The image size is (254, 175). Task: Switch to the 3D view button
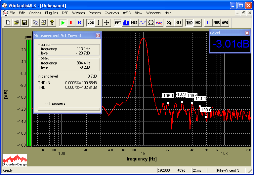[x=178, y=22]
